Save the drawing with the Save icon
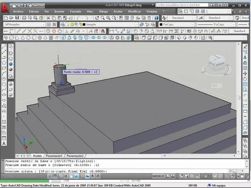 point(17,18)
